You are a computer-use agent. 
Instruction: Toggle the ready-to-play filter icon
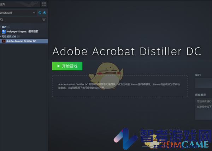pyautogui.click(x=45, y=13)
